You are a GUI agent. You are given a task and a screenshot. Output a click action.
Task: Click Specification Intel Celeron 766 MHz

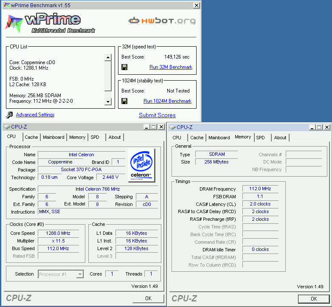[98, 189]
